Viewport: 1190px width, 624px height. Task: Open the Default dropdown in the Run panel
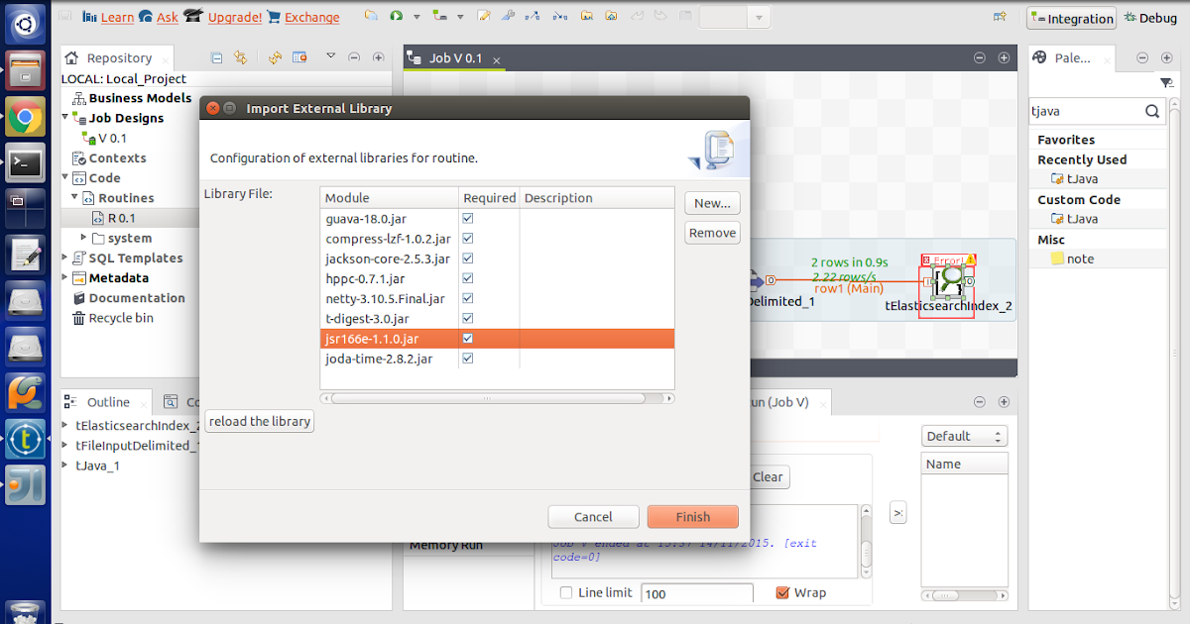click(997, 435)
